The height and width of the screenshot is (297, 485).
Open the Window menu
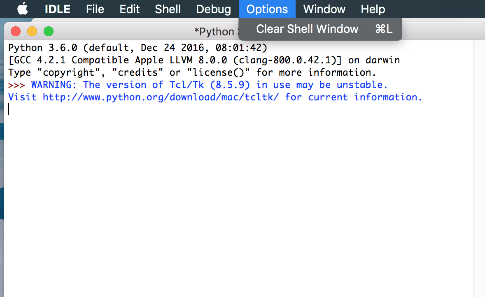(x=324, y=9)
